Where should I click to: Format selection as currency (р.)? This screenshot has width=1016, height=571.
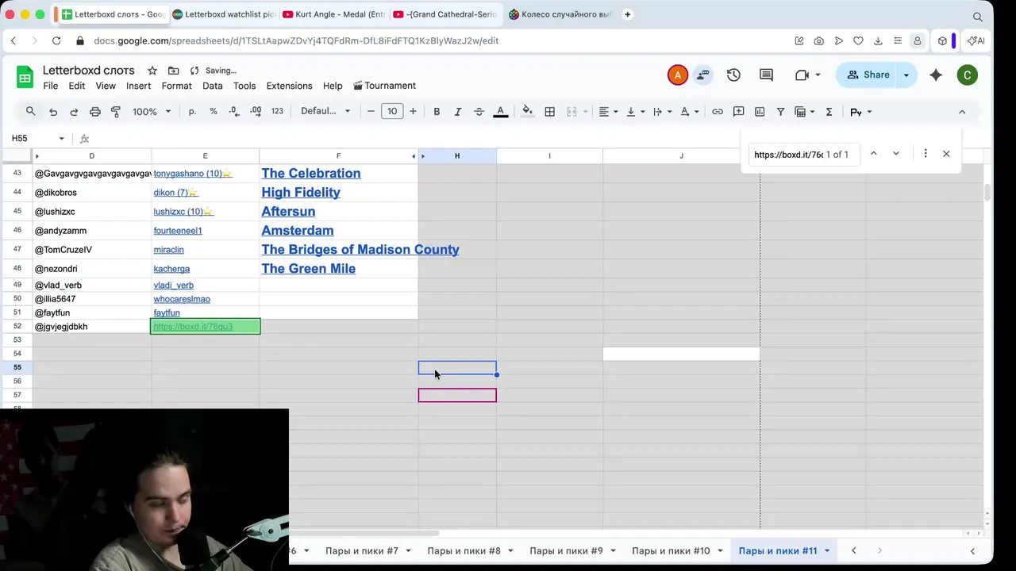192,112
